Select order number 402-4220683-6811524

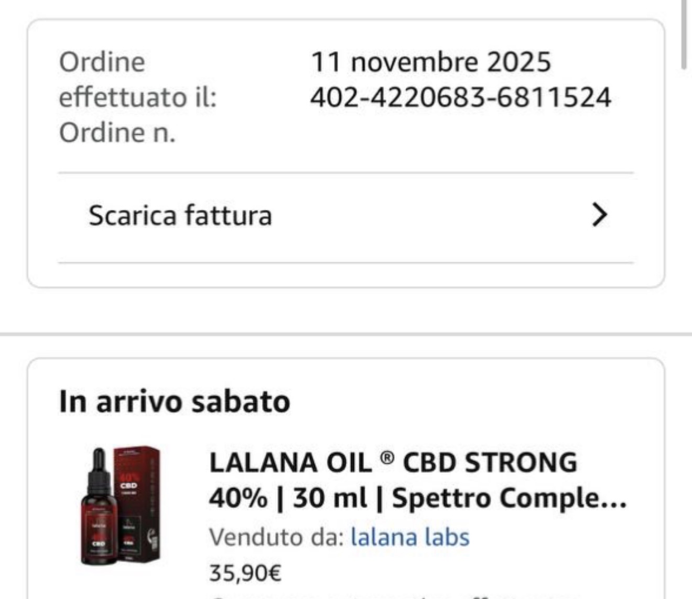[461, 97]
